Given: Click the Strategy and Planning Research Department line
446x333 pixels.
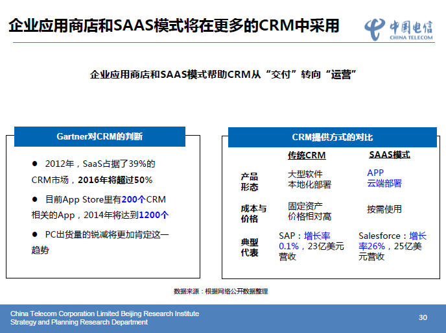Looking at the screenshot, I should click(79, 322).
